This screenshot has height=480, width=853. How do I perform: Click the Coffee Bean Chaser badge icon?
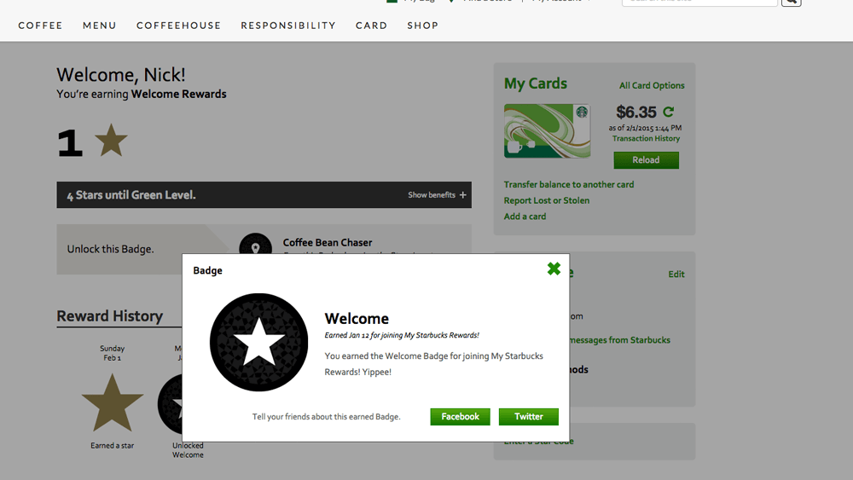[255, 246]
